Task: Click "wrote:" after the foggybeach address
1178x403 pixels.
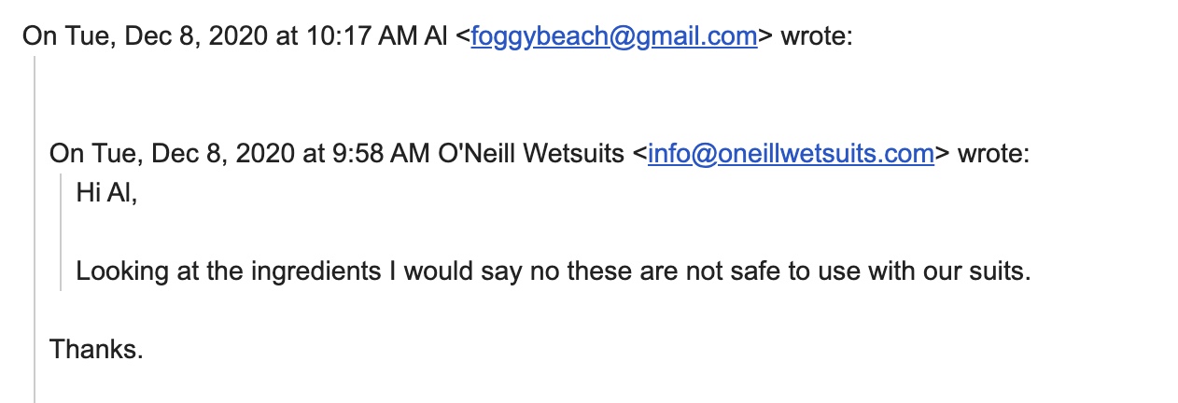Action: tap(817, 36)
